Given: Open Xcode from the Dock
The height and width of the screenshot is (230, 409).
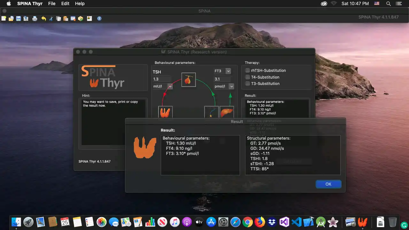Looking at the screenshot, I should click(x=309, y=222).
